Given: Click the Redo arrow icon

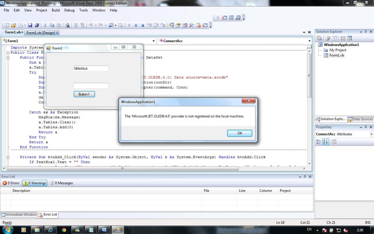Looking at the screenshot, I should coord(101,25).
